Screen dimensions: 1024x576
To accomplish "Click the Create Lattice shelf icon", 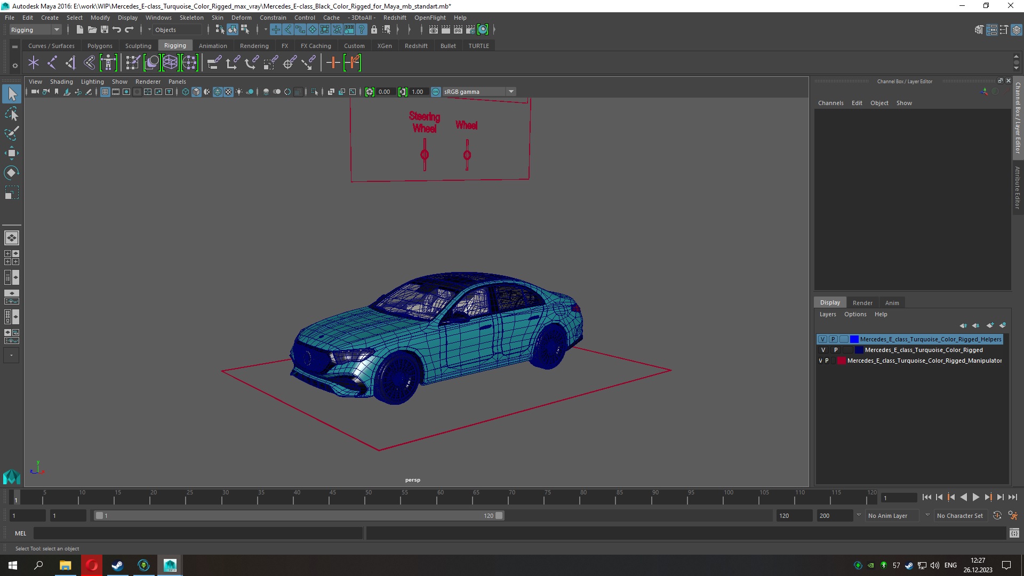I will (170, 63).
